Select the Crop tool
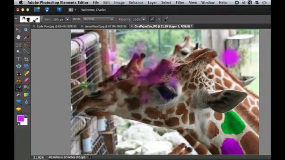Screen dimensions: 285x160 (x=26, y=59)
